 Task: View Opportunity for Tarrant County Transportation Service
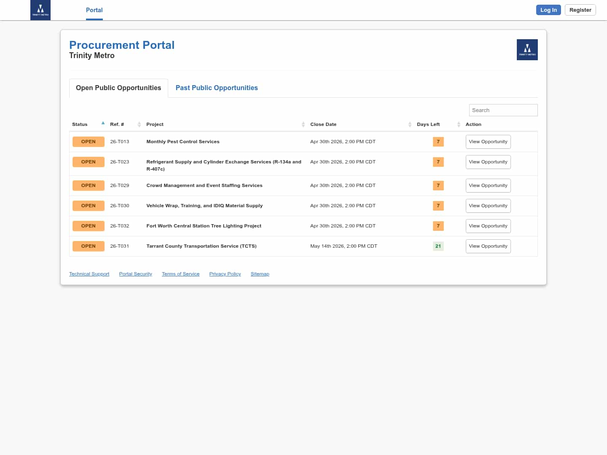click(x=488, y=246)
